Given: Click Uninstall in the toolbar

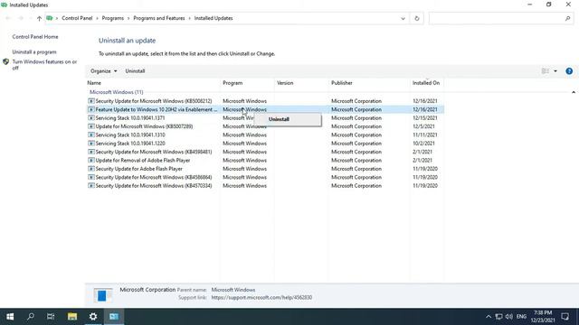Looking at the screenshot, I should [135, 71].
